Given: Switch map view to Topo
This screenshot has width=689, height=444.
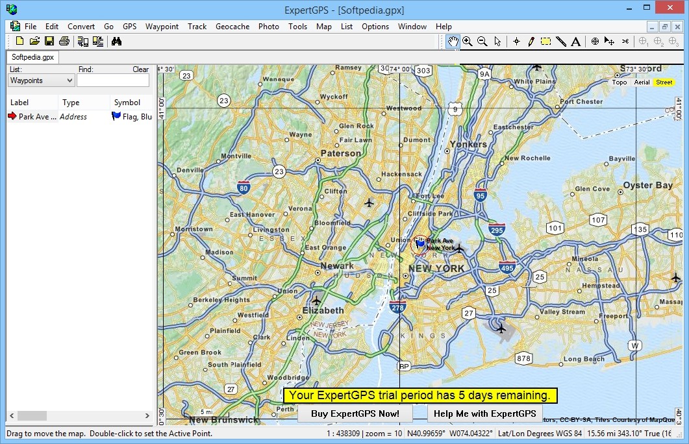Looking at the screenshot, I should (x=620, y=82).
